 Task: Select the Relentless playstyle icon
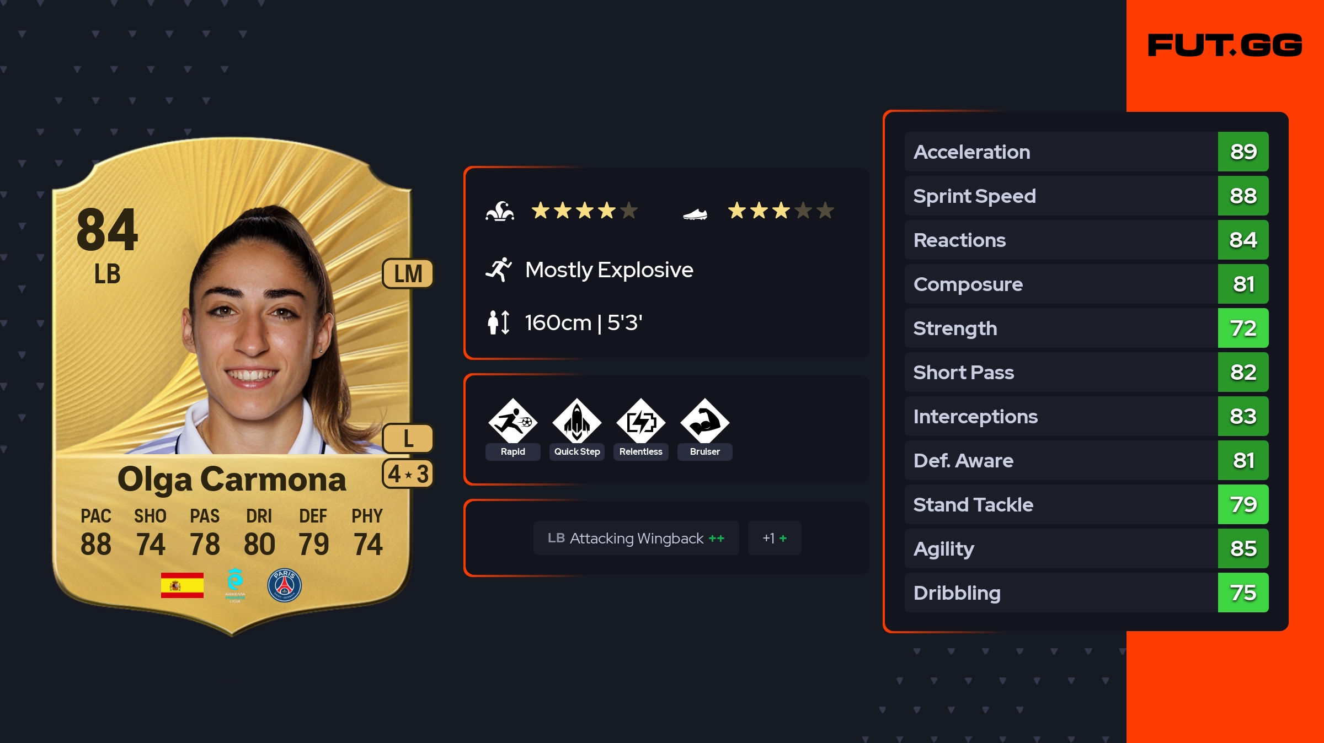(x=640, y=422)
